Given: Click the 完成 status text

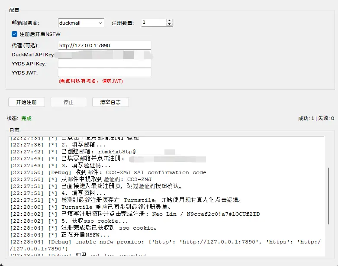Looking at the screenshot, I should tap(26, 118).
